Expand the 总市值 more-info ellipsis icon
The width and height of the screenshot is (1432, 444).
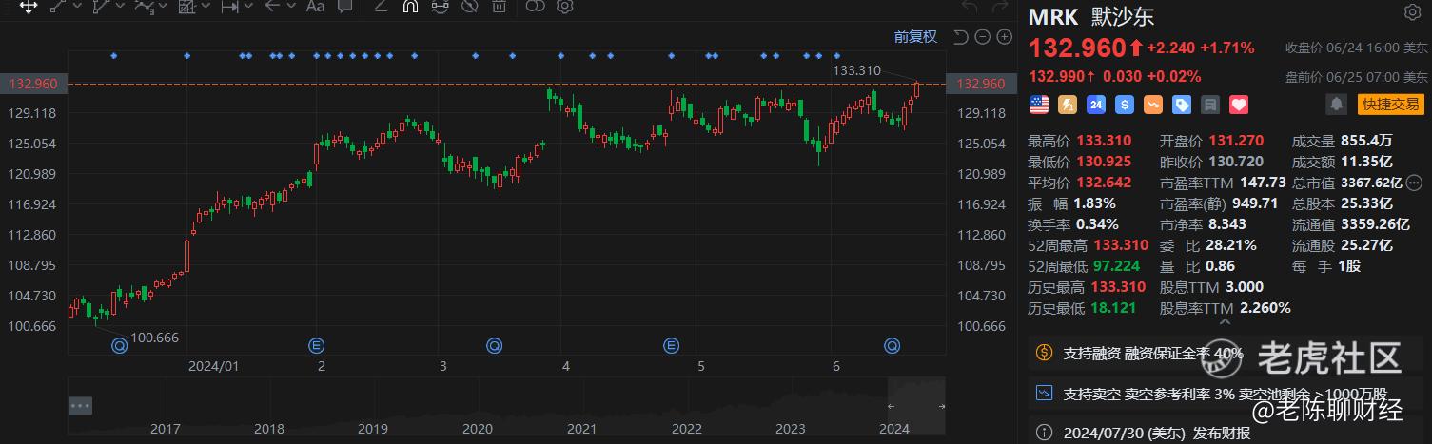(1414, 181)
